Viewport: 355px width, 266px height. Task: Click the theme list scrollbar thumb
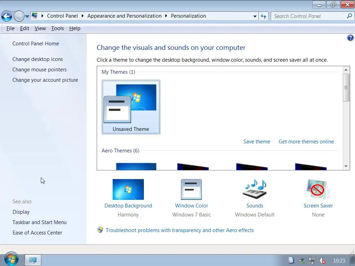tap(346, 88)
